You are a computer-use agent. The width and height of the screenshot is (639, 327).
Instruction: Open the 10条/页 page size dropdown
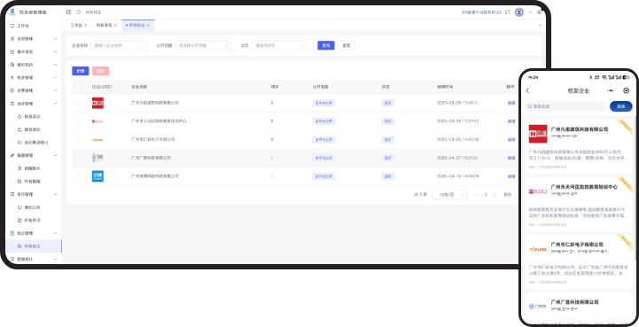pyautogui.click(x=449, y=194)
